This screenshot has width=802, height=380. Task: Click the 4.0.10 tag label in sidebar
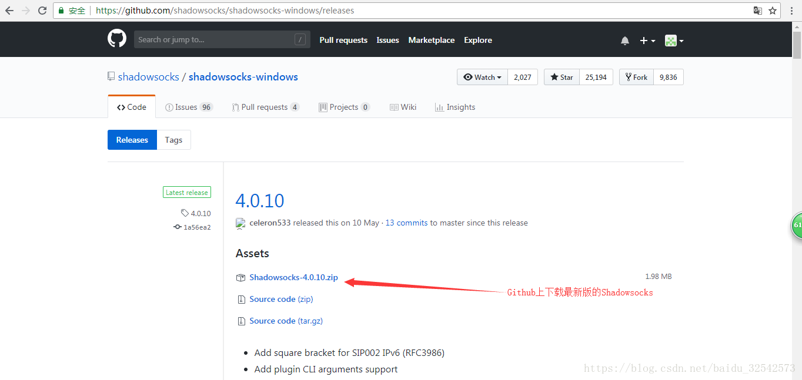click(x=200, y=214)
